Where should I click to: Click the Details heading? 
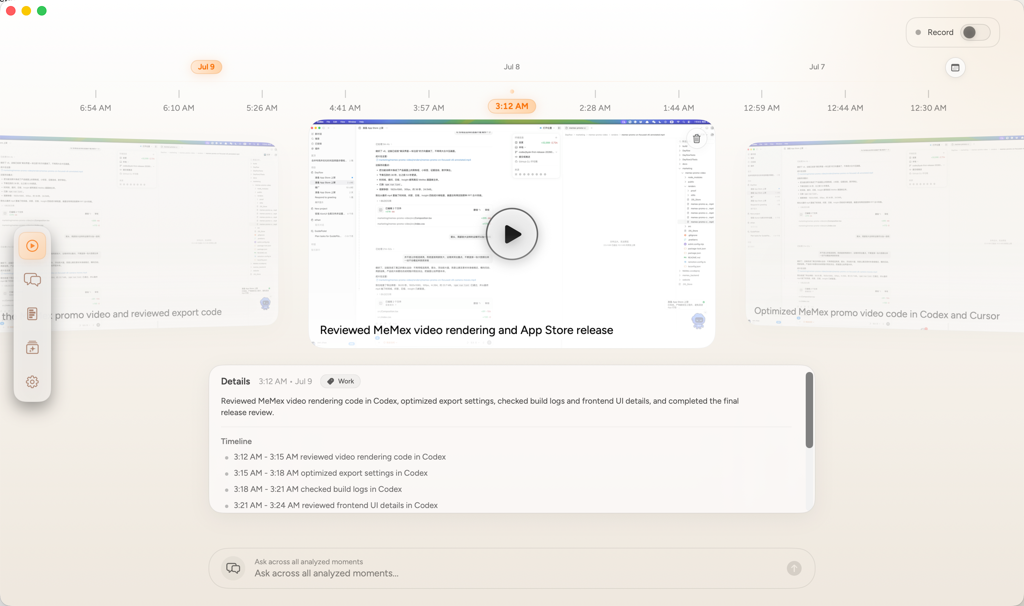pos(235,381)
